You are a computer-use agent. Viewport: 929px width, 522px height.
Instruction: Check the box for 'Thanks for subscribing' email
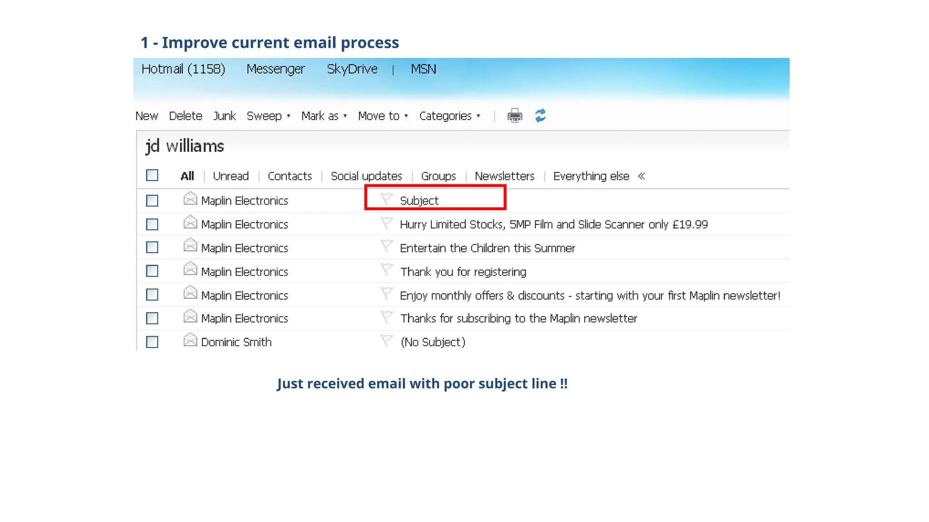point(152,318)
